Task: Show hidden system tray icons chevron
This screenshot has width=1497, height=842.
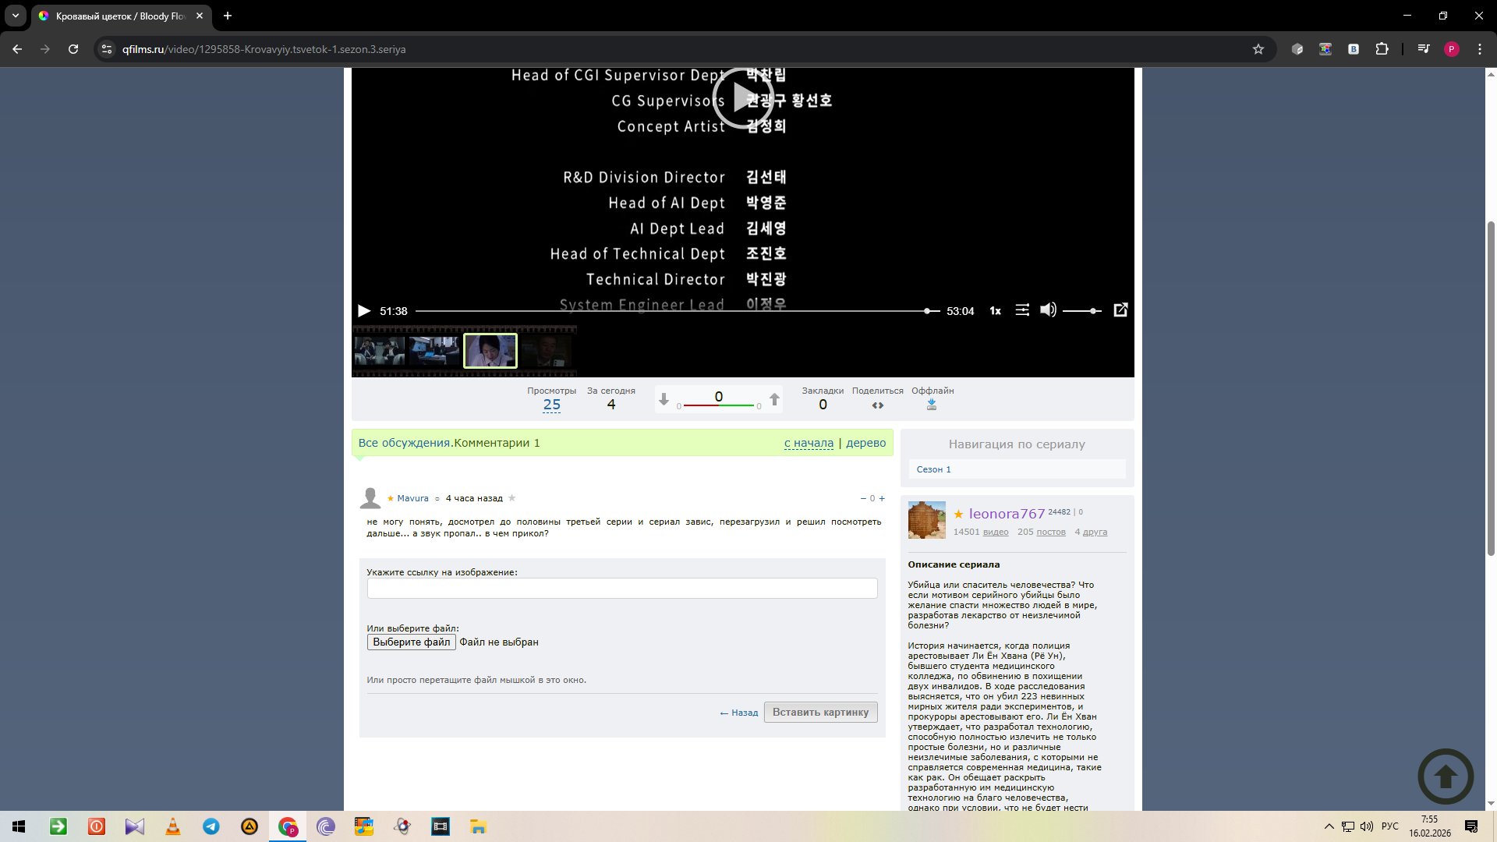Action: 1329,826
